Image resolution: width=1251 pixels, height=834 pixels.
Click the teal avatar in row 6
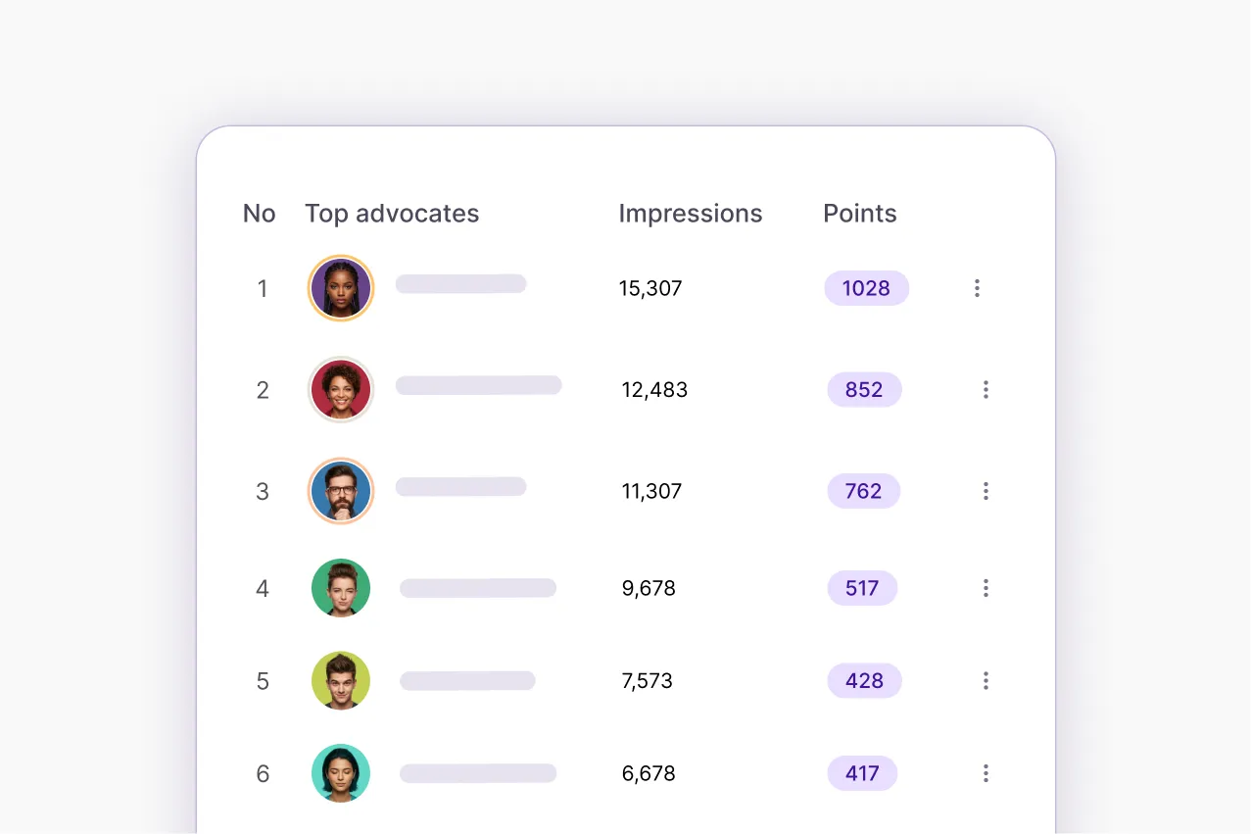[340, 773]
